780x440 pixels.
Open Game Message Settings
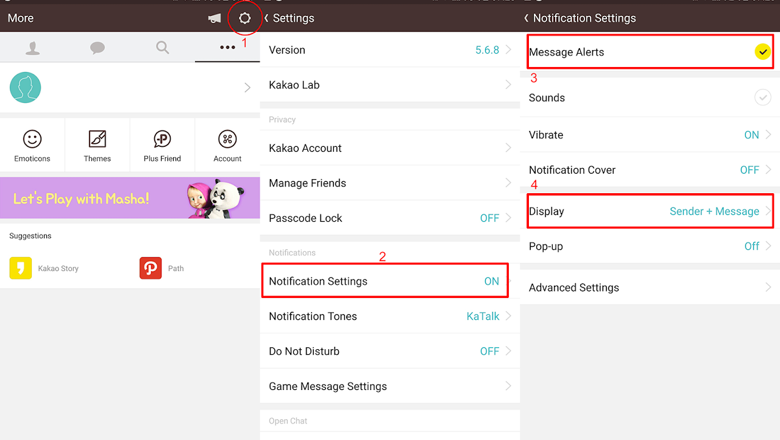pos(390,386)
